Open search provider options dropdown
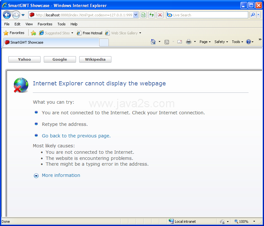The height and width of the screenshot is (226, 264). [x=259, y=15]
